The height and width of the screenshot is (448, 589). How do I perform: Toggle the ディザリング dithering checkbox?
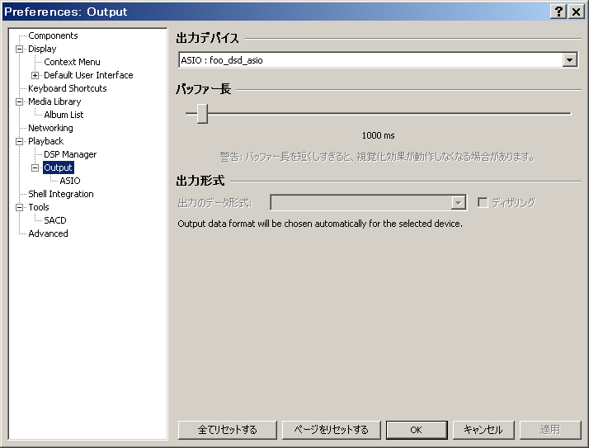(x=483, y=203)
